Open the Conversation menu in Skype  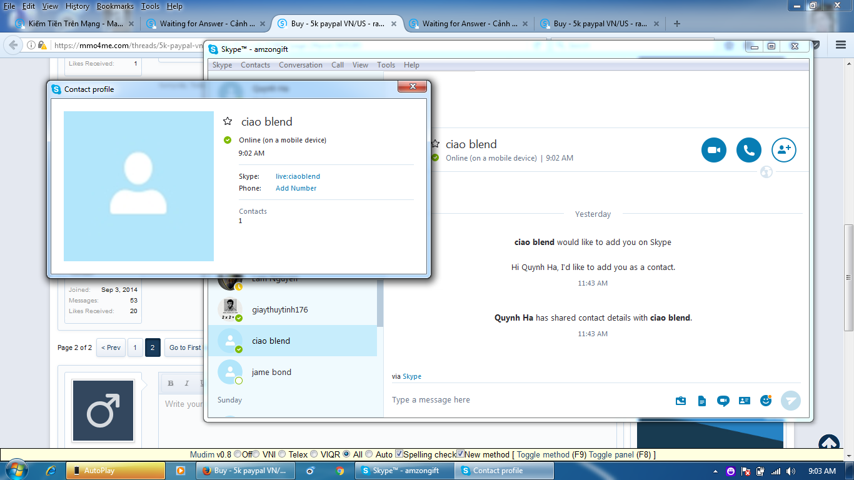(301, 65)
